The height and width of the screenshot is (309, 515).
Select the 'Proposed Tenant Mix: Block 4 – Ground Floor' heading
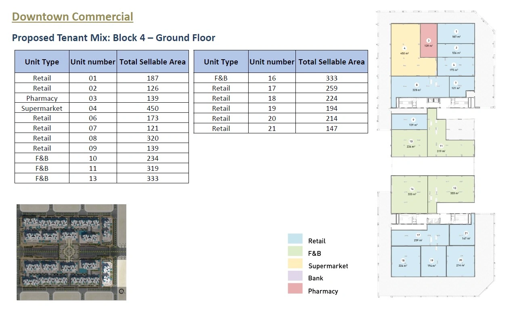[114, 38]
